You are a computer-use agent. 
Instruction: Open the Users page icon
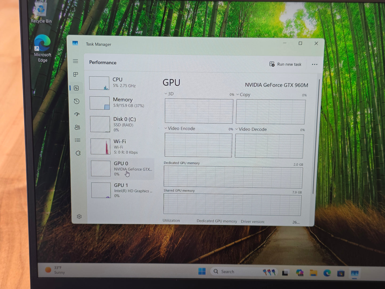tap(77, 127)
